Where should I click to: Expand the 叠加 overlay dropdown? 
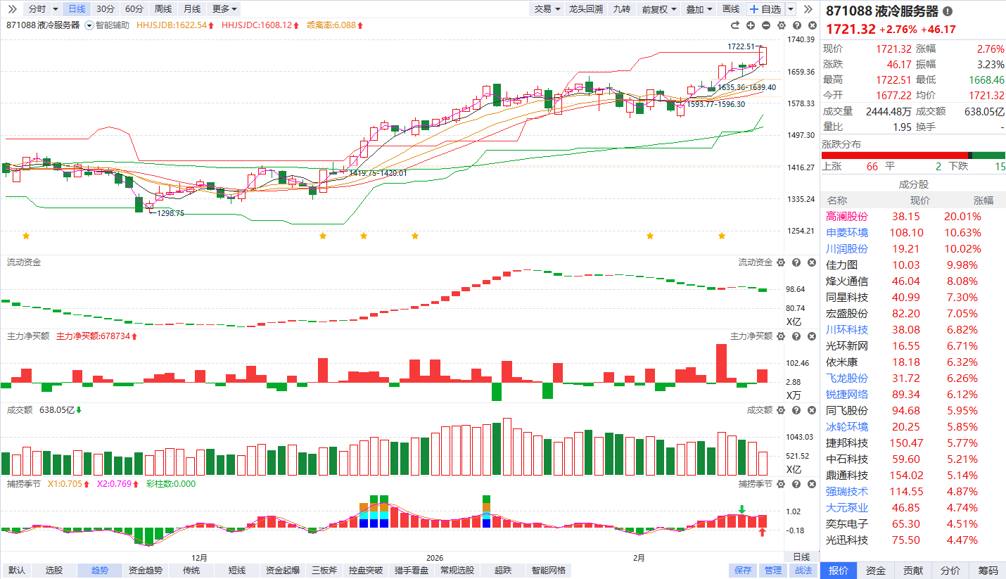click(699, 9)
